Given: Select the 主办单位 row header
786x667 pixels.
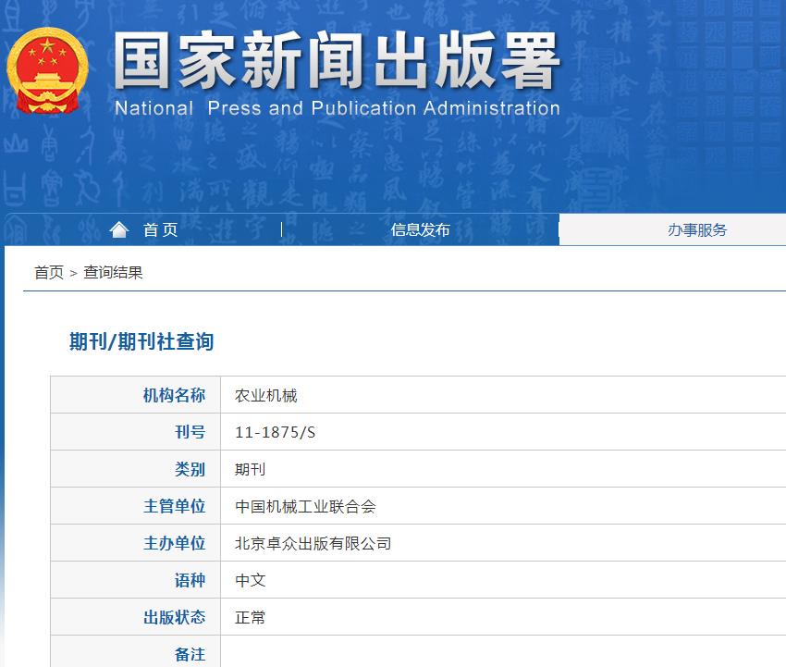Looking at the screenshot, I should [176, 543].
